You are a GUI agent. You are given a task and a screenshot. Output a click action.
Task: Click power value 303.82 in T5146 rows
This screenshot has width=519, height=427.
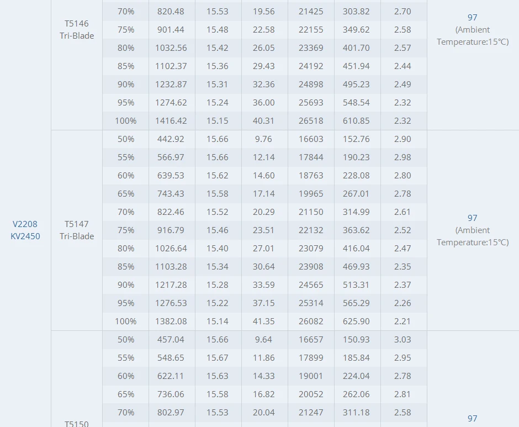(x=356, y=11)
